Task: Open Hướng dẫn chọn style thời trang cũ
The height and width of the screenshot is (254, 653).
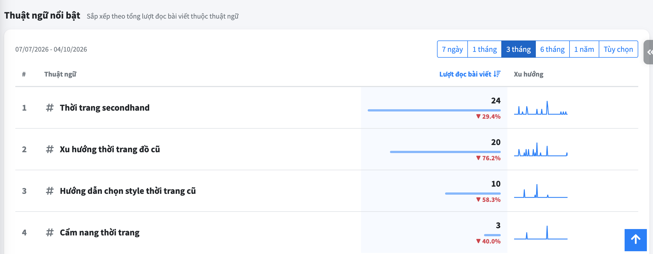Action: pos(128,191)
